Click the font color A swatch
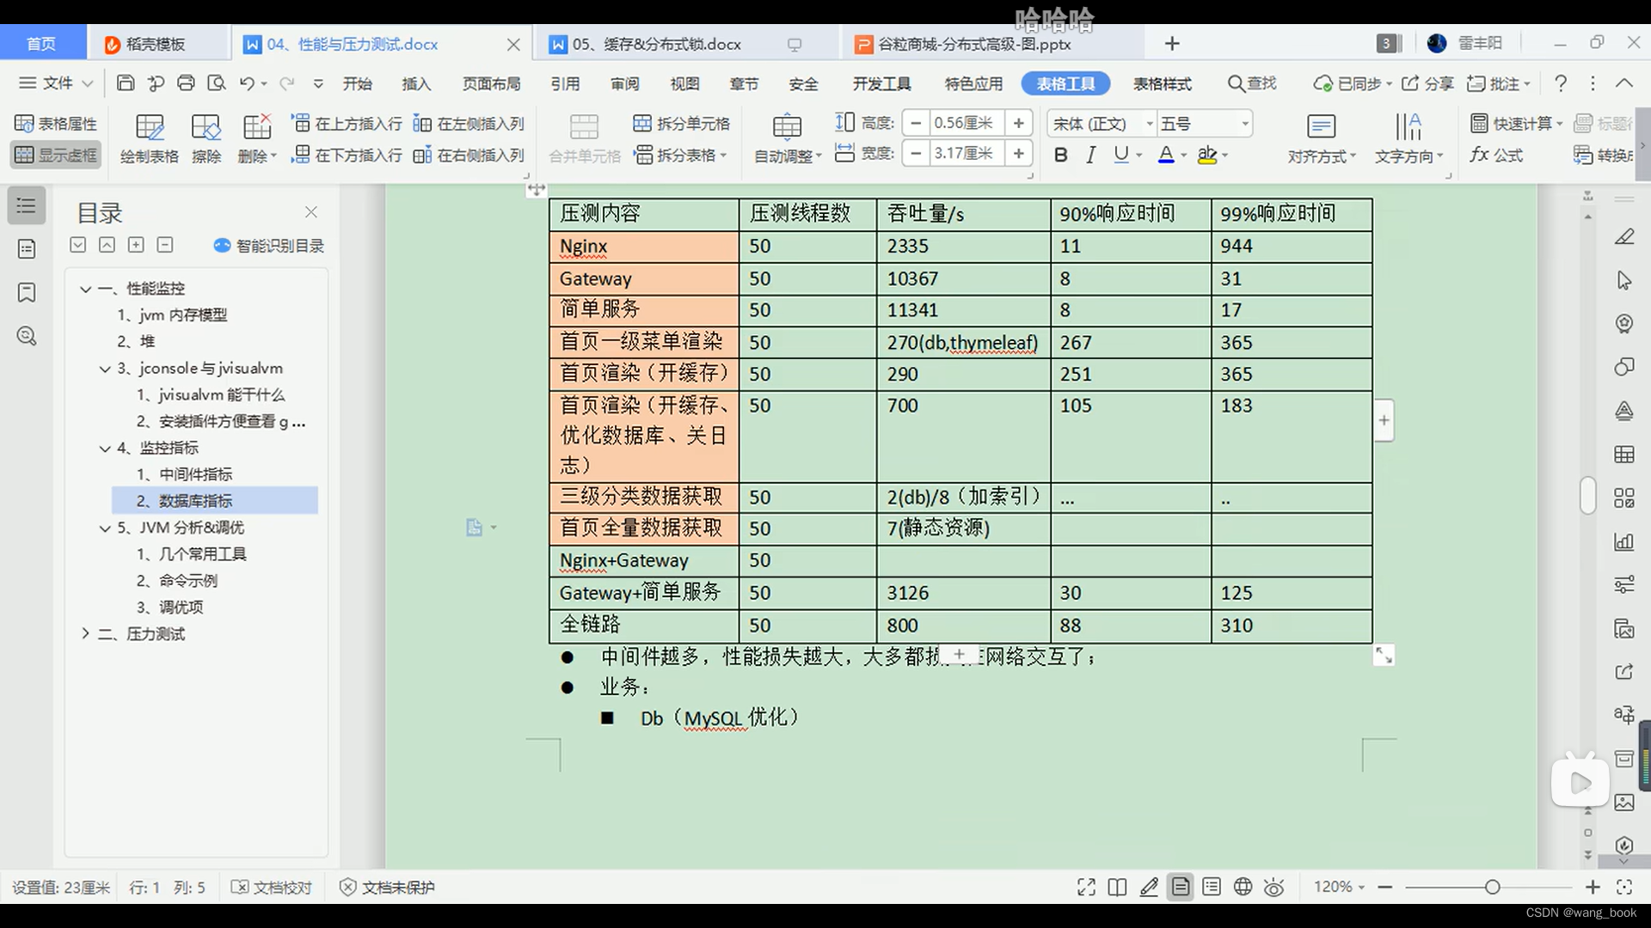 pos(1166,155)
